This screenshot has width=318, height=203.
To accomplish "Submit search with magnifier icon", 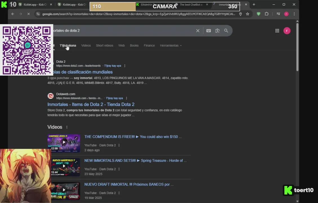I will point(226,31).
